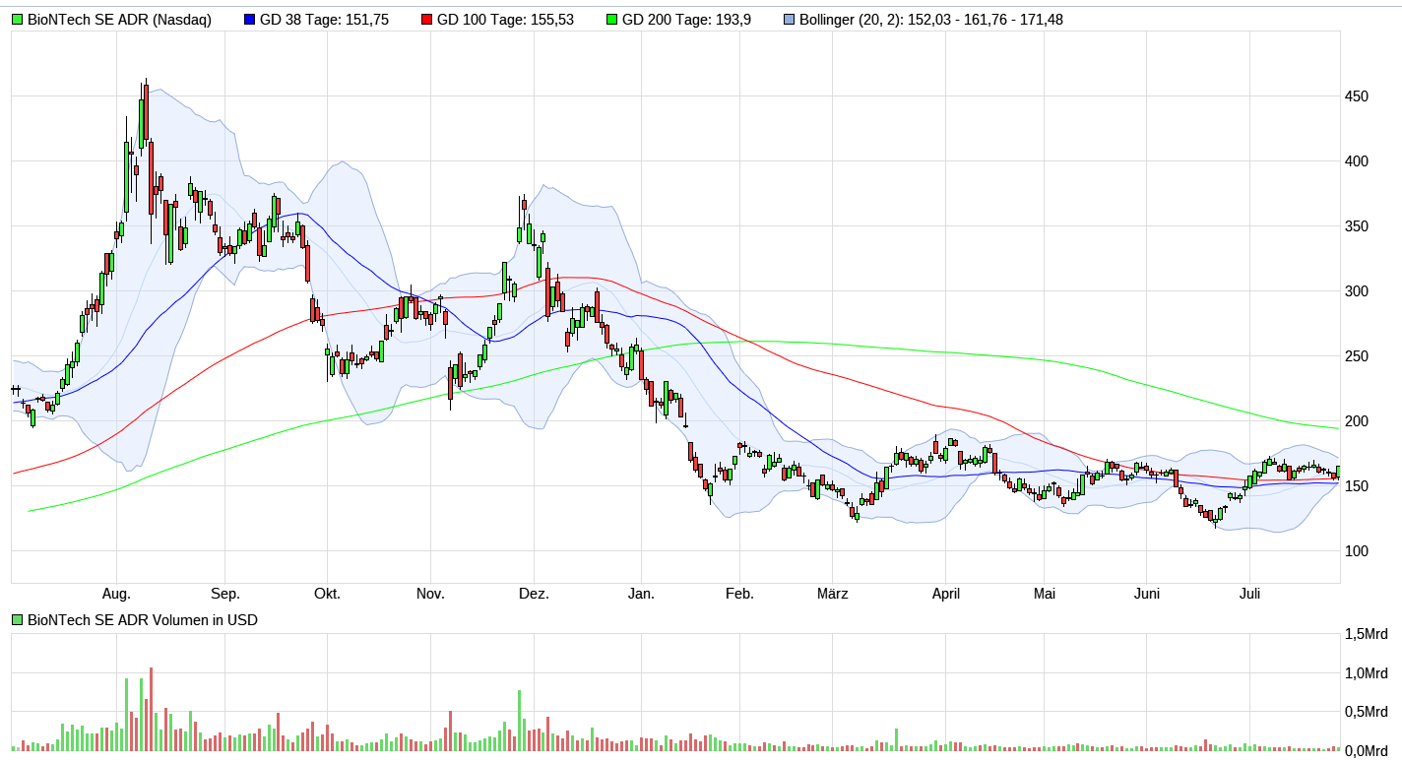Click the 250 price axis label

coord(1357,356)
